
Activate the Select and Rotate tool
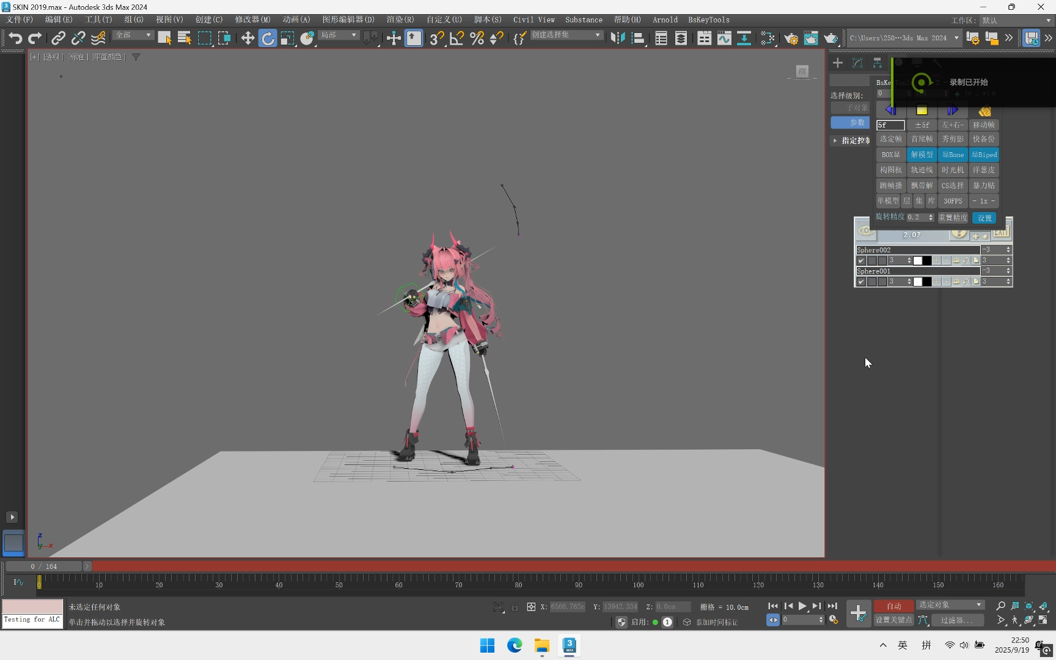tap(268, 38)
